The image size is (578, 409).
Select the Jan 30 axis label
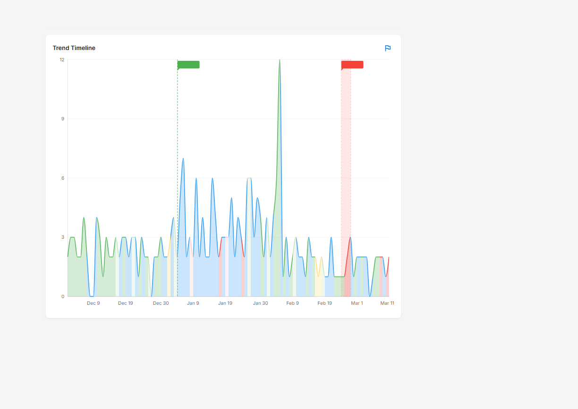(260, 303)
